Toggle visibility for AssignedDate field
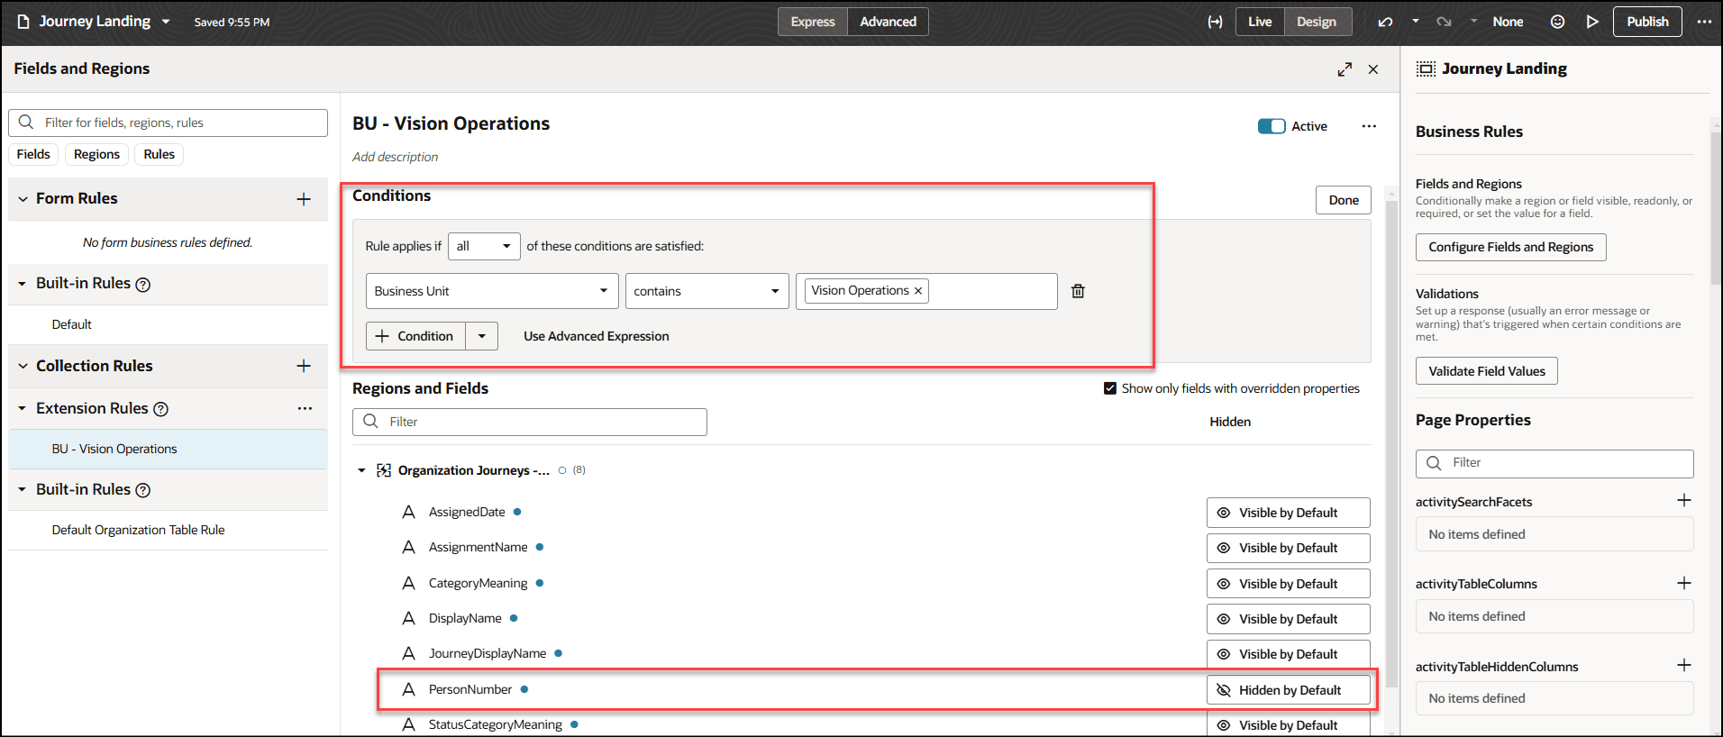The image size is (1723, 737). (x=1289, y=513)
